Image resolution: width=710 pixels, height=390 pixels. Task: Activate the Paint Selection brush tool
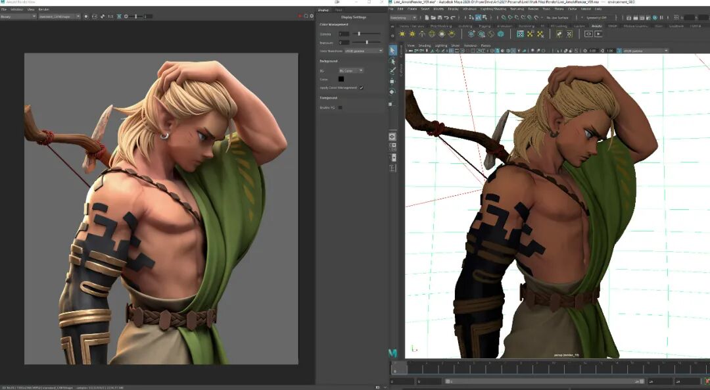(392, 70)
